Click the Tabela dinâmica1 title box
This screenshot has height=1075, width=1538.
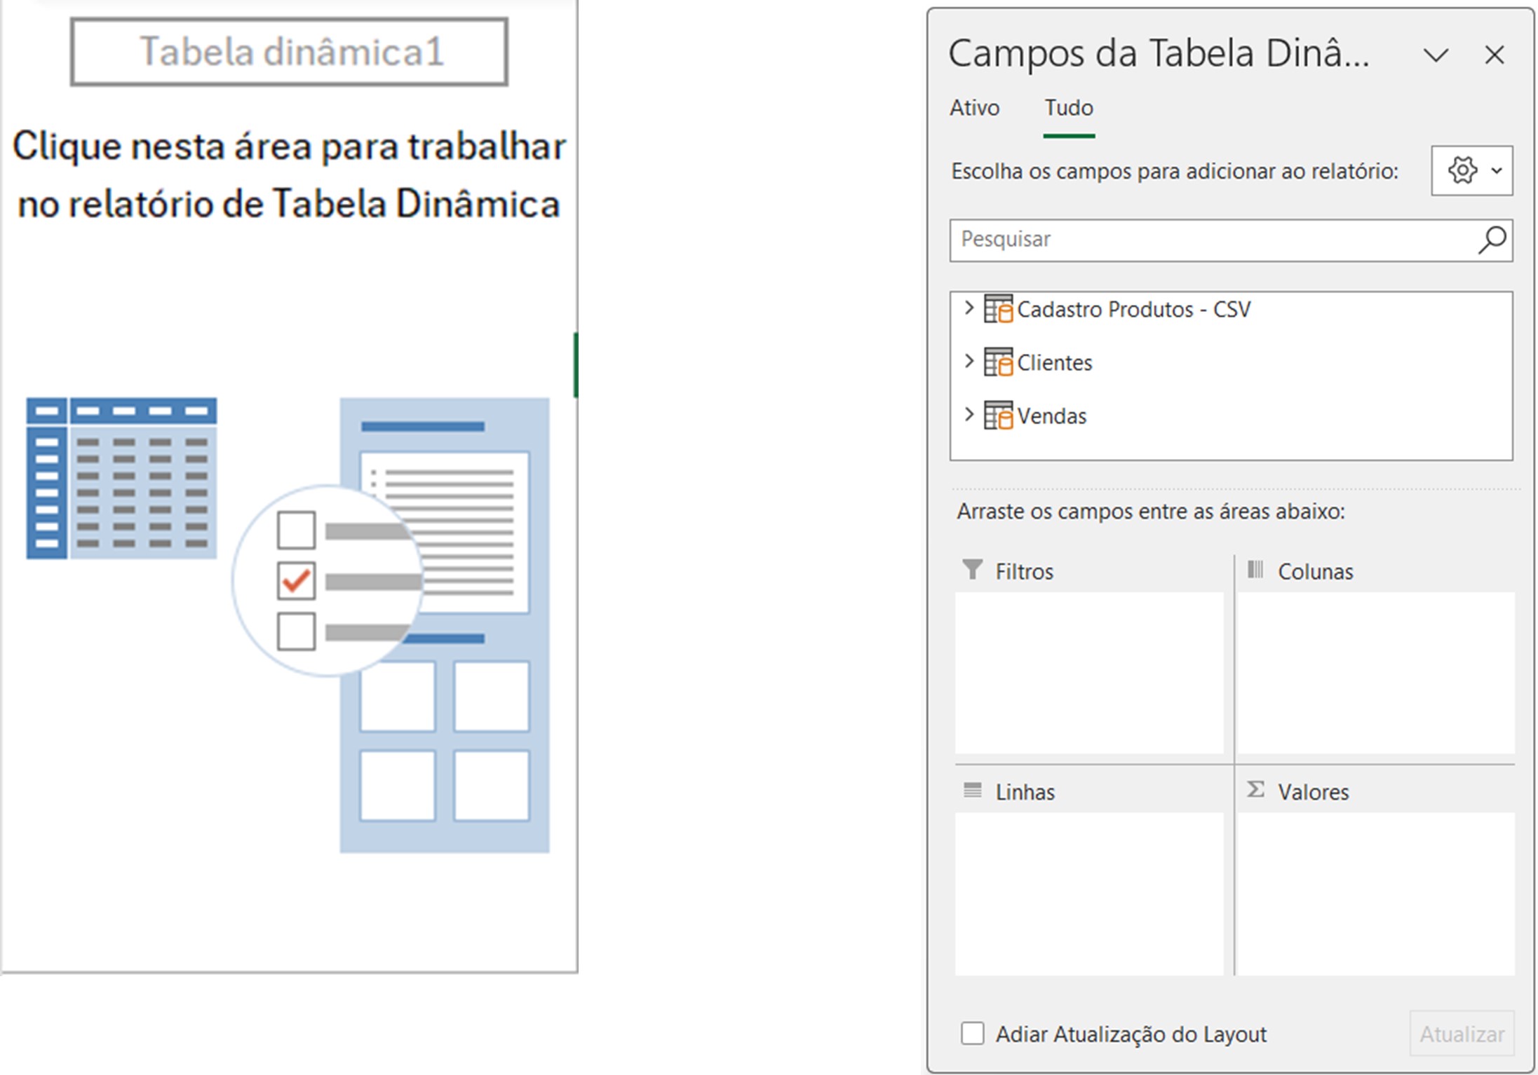[289, 52]
